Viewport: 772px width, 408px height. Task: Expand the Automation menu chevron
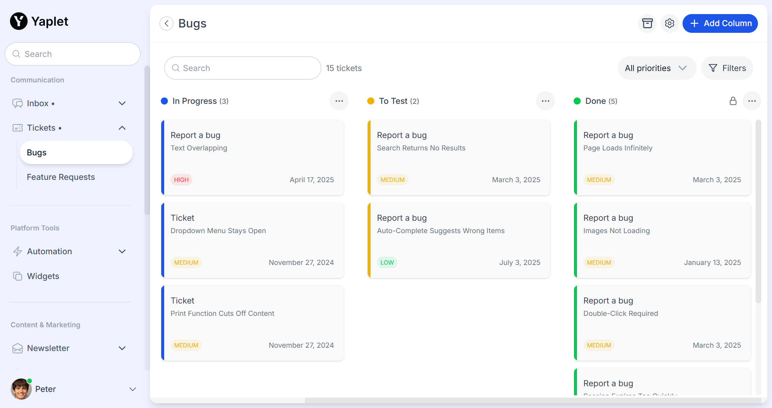click(122, 252)
